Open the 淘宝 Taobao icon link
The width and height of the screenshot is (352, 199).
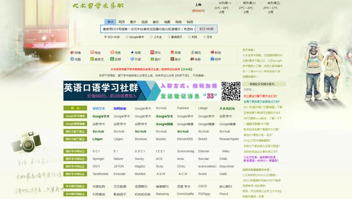(x=96, y=52)
